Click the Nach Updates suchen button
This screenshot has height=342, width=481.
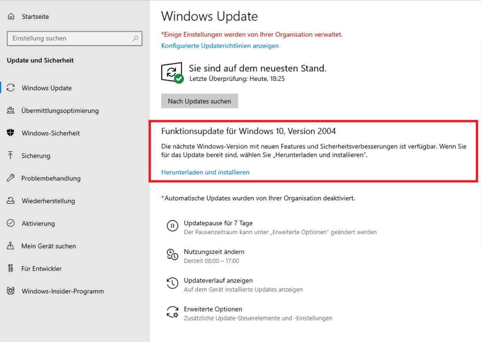point(199,101)
